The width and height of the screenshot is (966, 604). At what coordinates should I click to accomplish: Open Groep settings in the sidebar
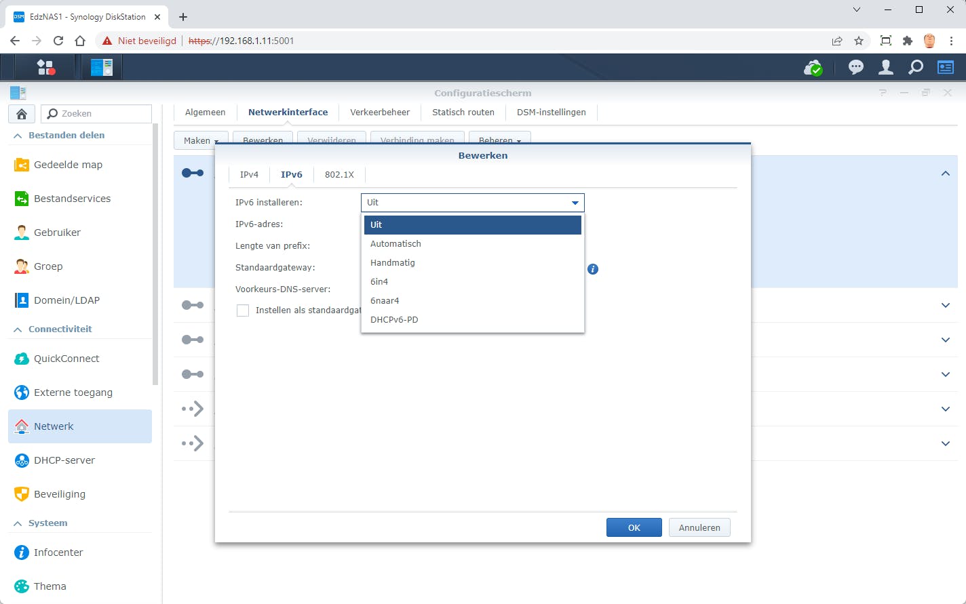click(80, 266)
